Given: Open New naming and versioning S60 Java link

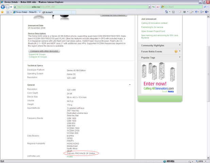Looking at the screenshot, I should [x=160, y=37].
